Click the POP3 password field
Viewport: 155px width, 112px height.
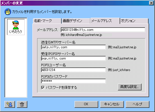[73, 81]
